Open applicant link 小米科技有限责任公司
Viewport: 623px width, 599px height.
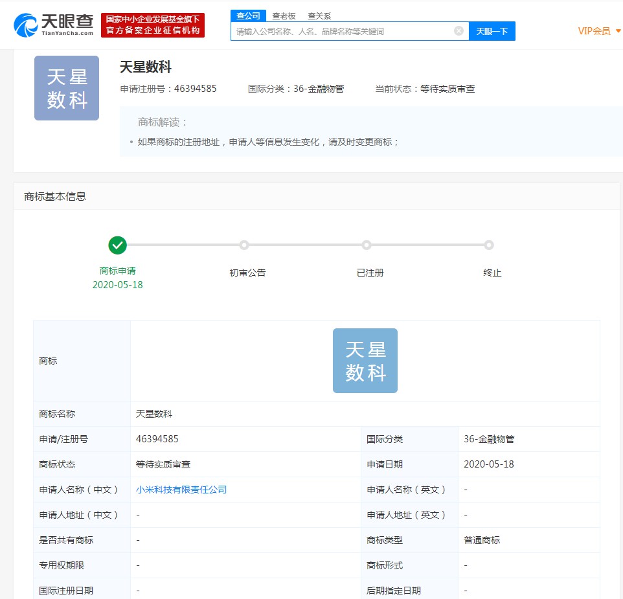[x=181, y=490]
